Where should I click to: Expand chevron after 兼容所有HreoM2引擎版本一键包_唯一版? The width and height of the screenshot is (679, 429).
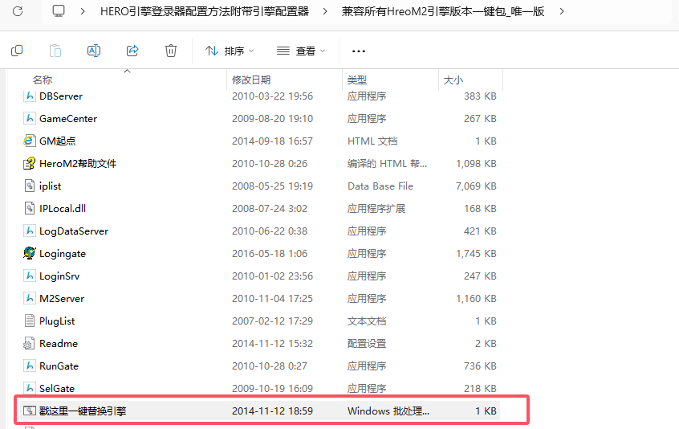tap(562, 12)
